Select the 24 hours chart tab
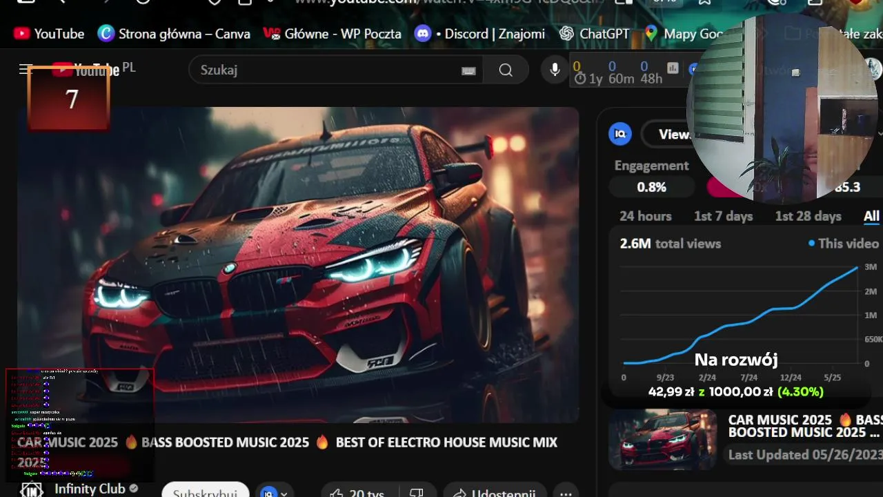The width and height of the screenshot is (883, 497). point(645,216)
